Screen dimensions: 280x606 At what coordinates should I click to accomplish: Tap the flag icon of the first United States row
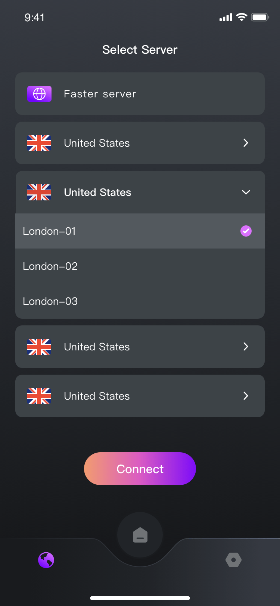tap(39, 143)
